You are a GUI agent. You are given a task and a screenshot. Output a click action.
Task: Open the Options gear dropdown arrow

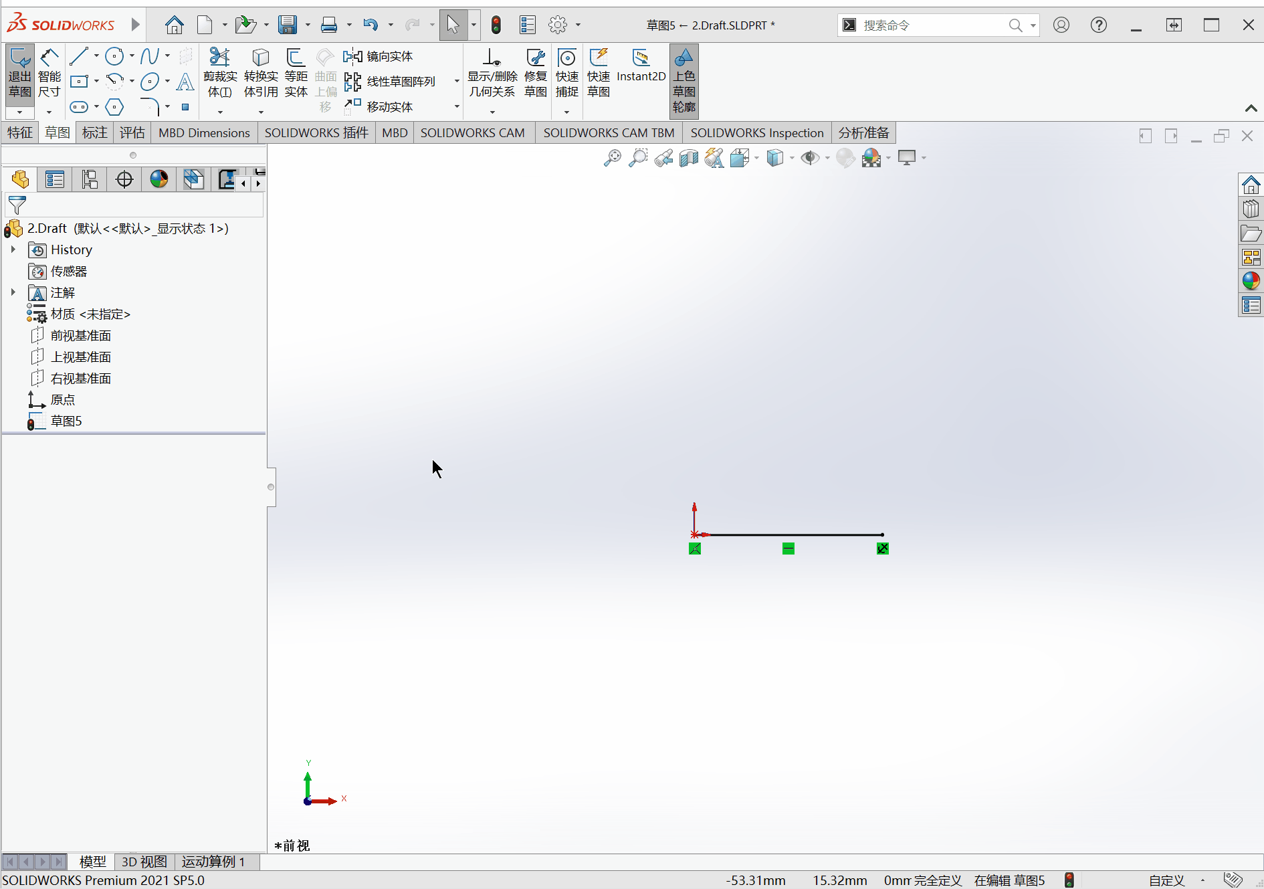point(578,25)
